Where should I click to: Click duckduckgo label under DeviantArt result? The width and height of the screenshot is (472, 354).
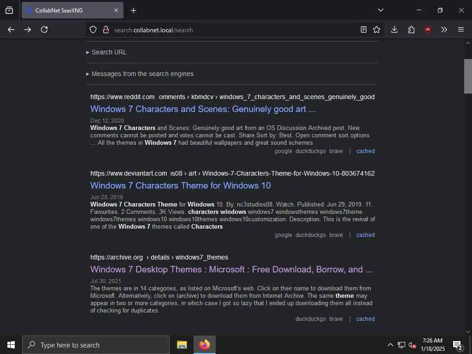[311, 235]
